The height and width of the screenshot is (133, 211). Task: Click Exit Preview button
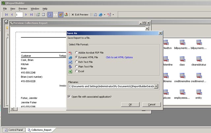coord(80,14)
